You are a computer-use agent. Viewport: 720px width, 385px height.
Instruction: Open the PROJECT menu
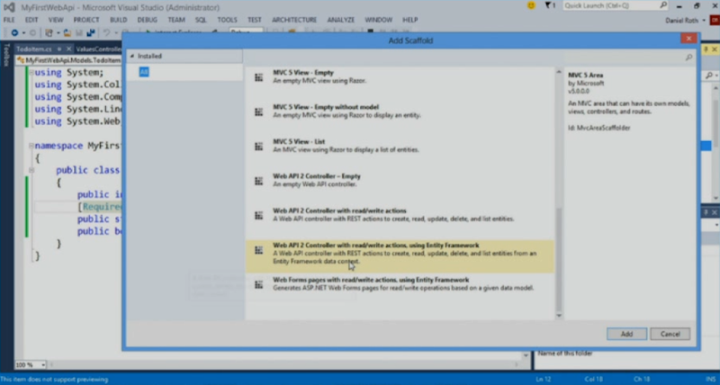[x=85, y=20]
